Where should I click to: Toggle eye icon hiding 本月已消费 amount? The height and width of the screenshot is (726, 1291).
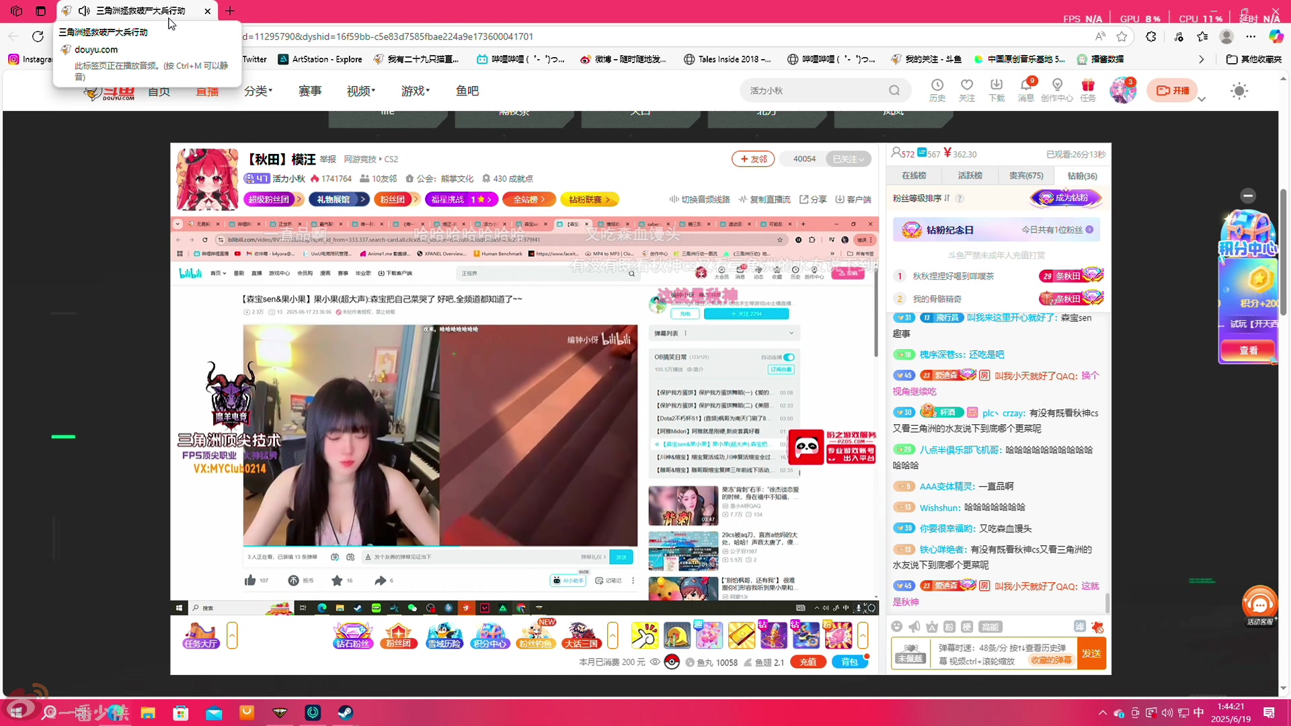655,662
